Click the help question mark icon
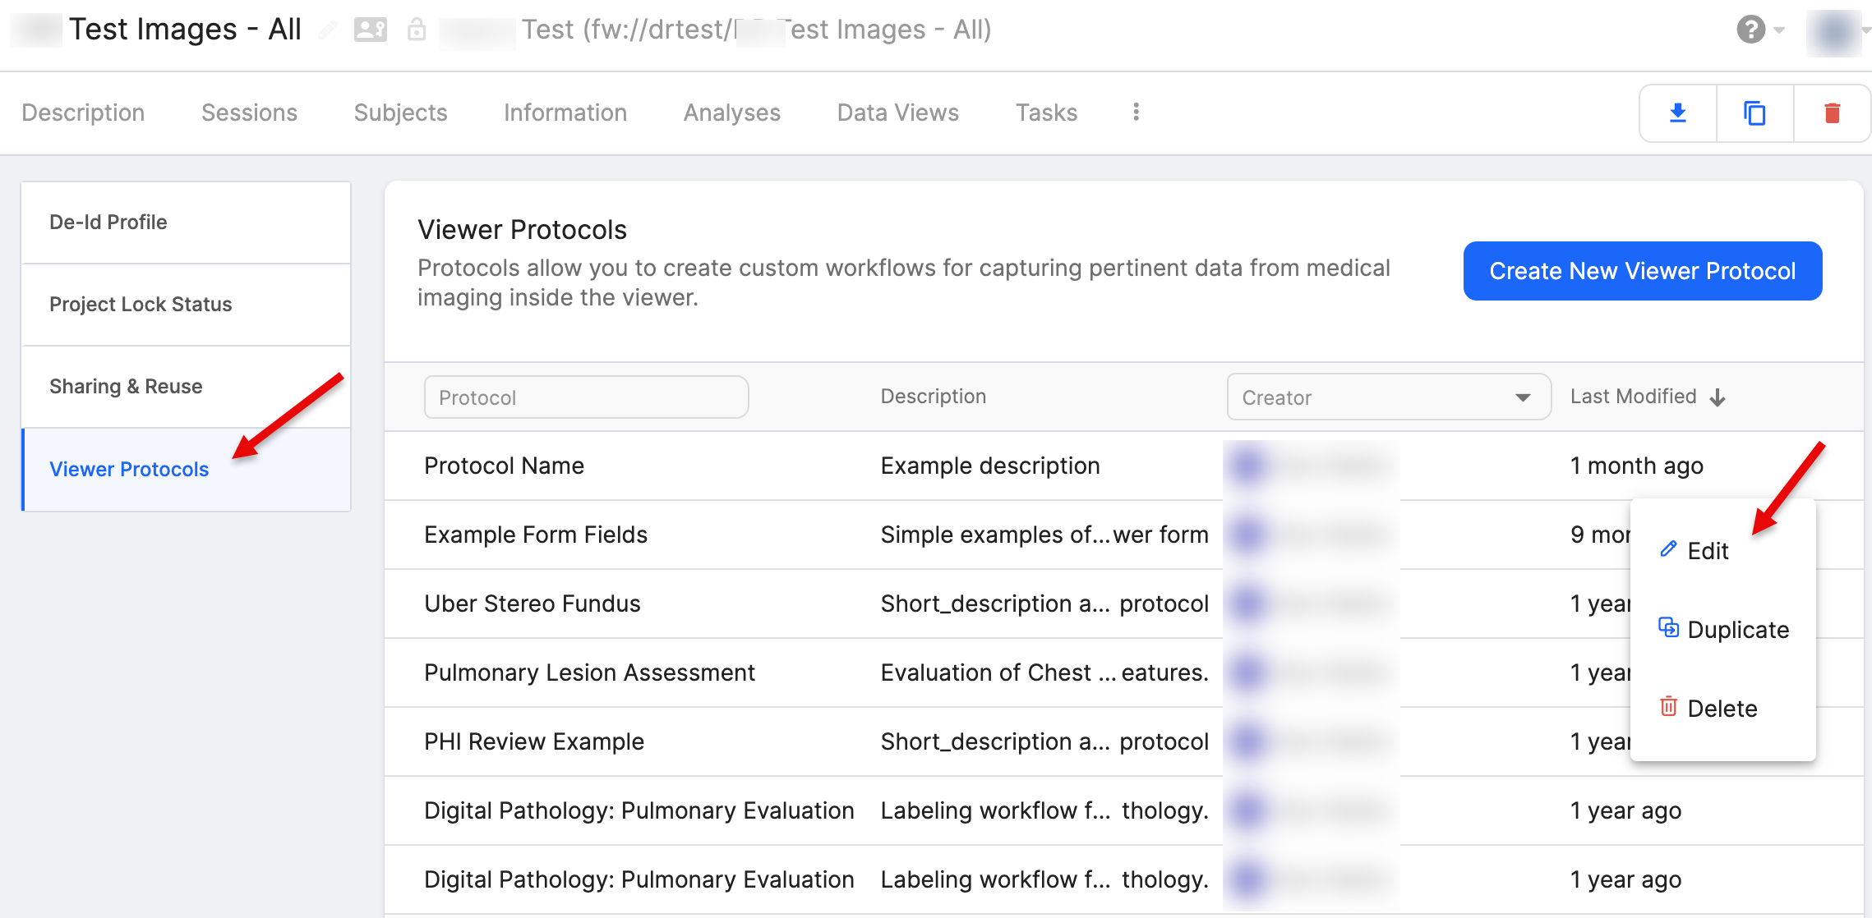This screenshot has height=918, width=1872. (1750, 30)
